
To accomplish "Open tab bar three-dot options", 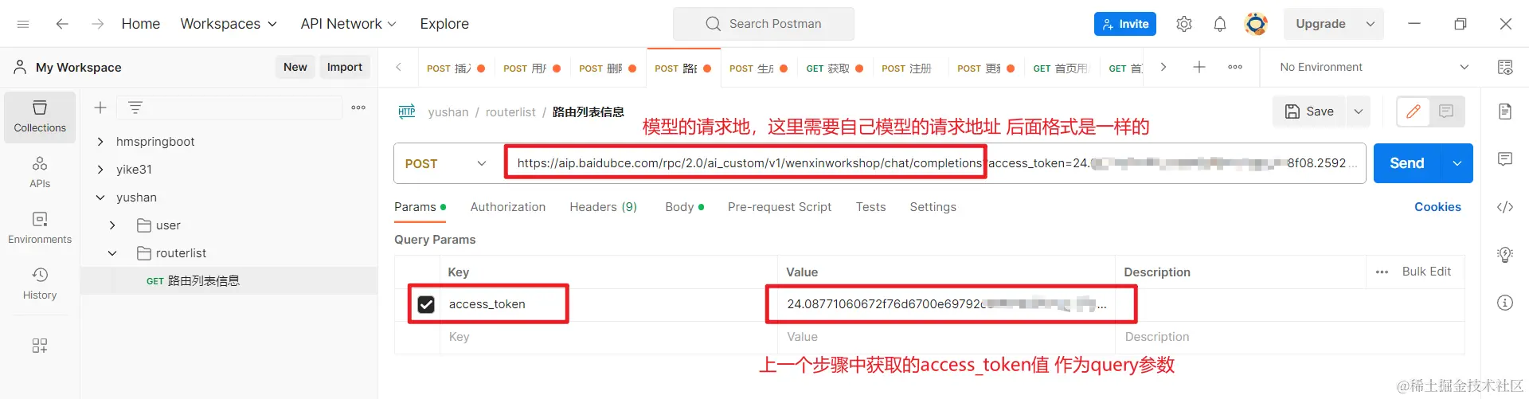I will pyautogui.click(x=1235, y=67).
